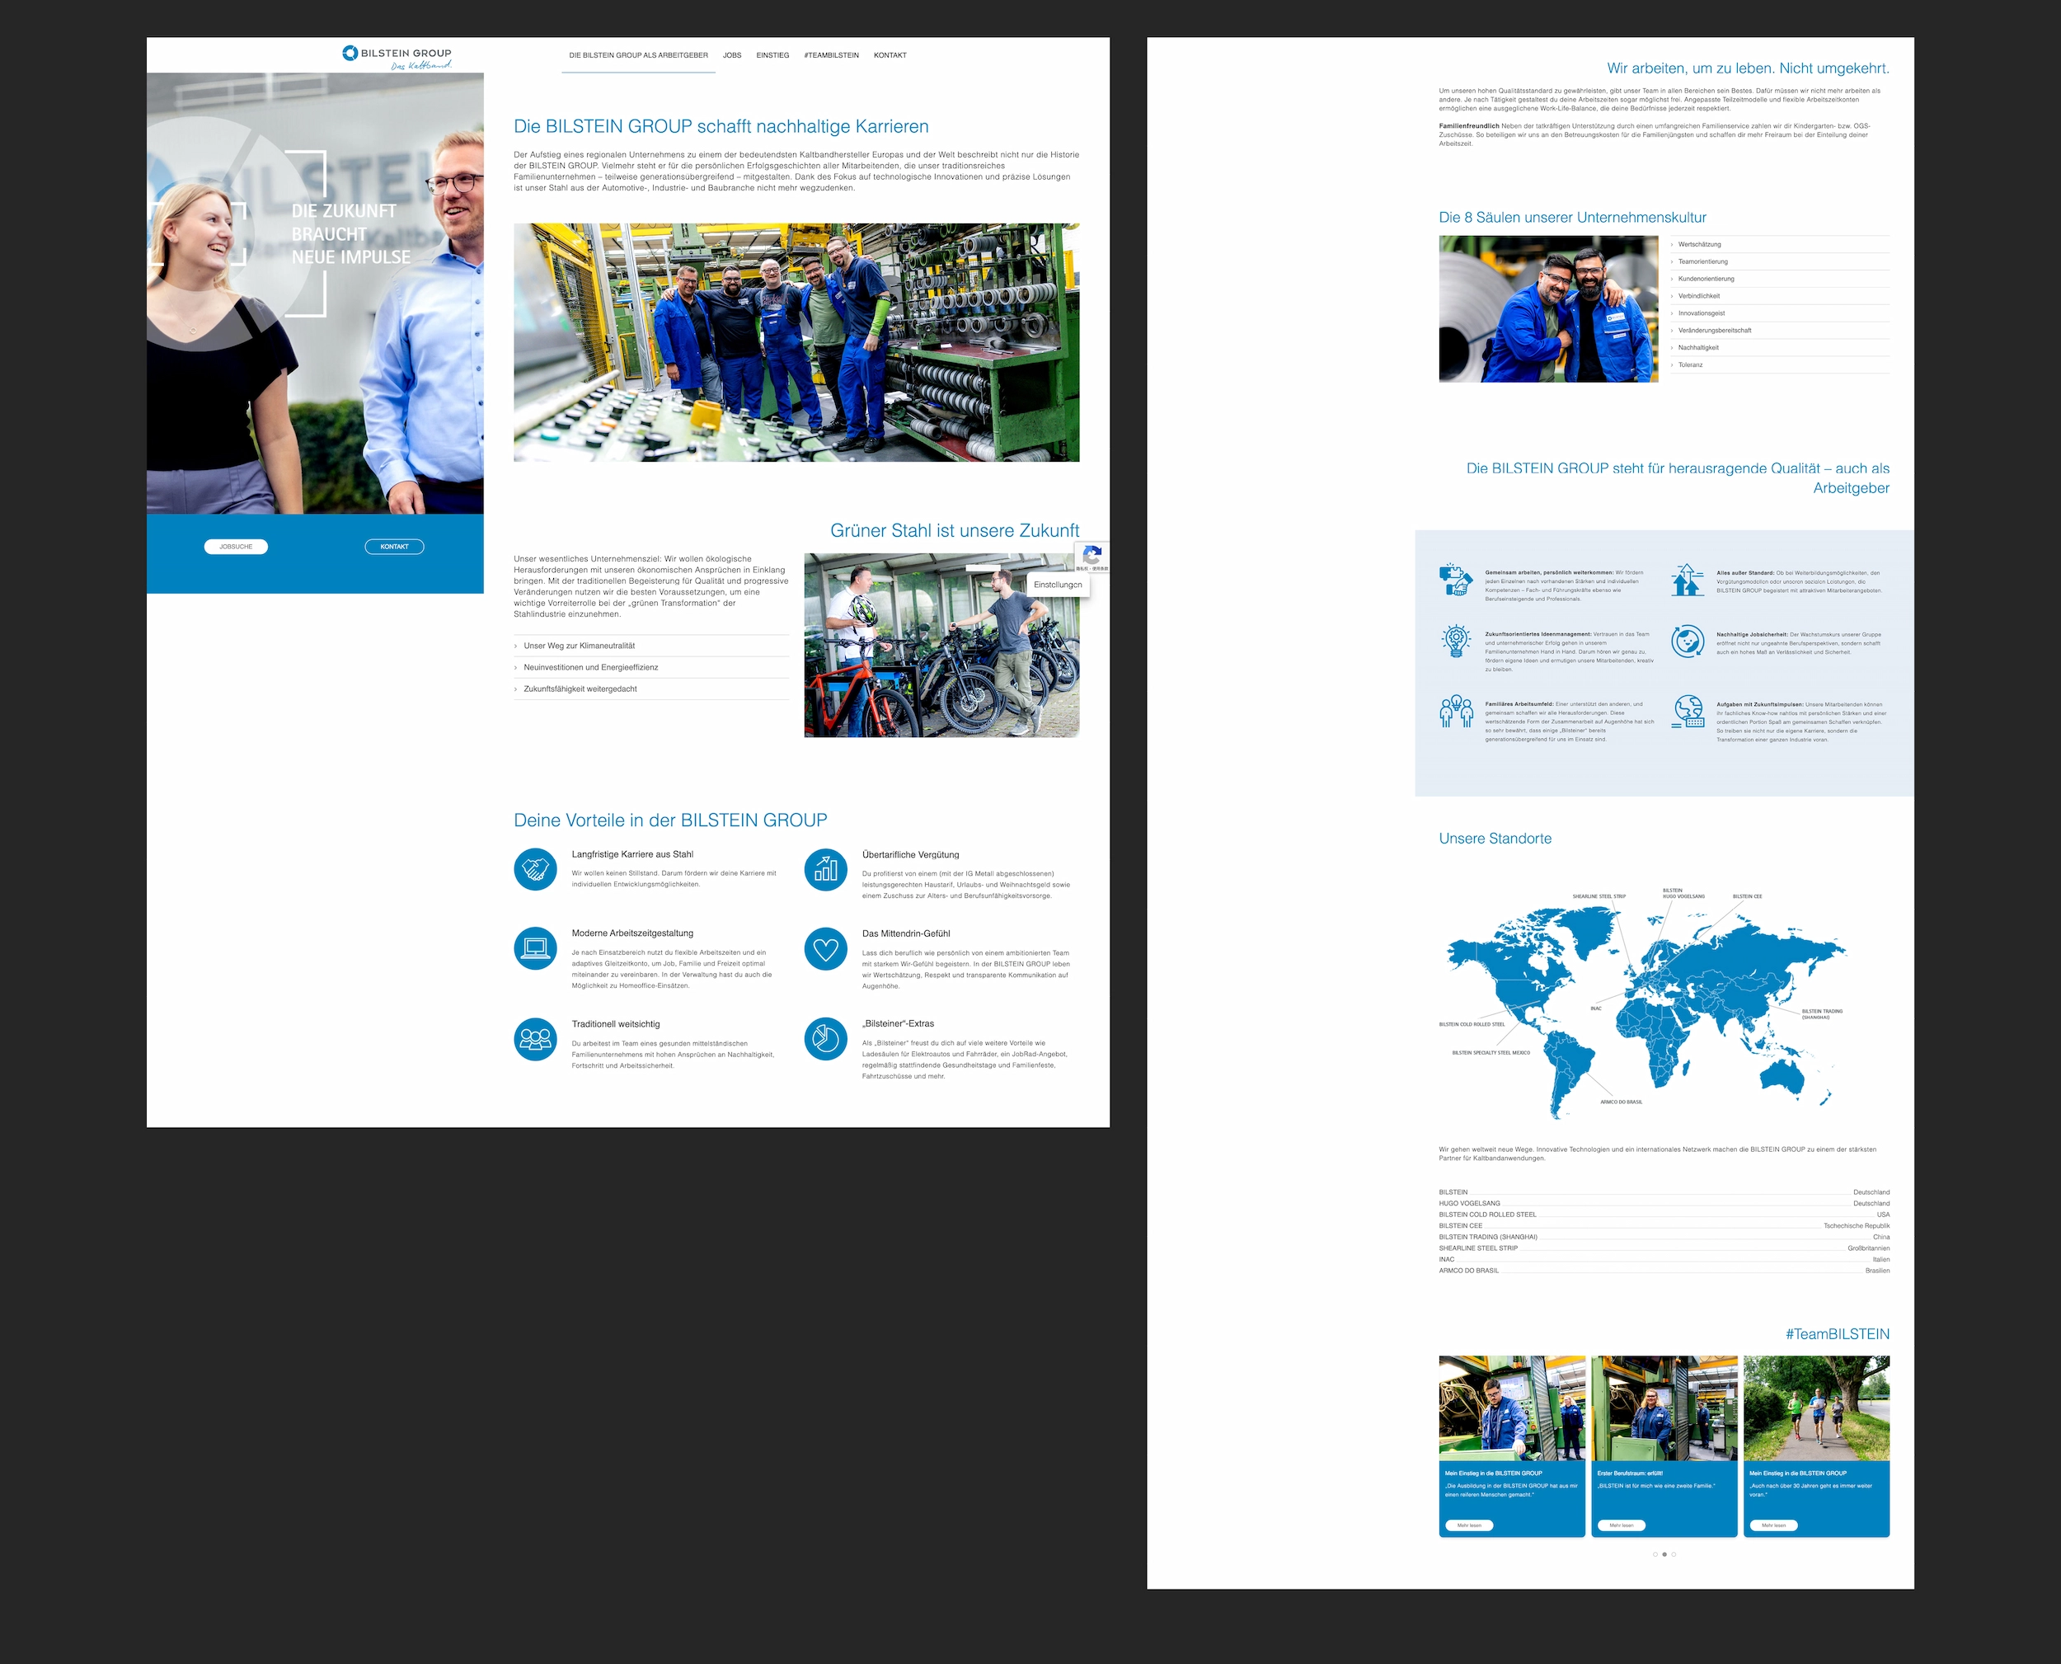Screen dimensions: 2061x1664
Task: Expand Unser Weg zur Klimaneutralität
Action: pos(579,645)
